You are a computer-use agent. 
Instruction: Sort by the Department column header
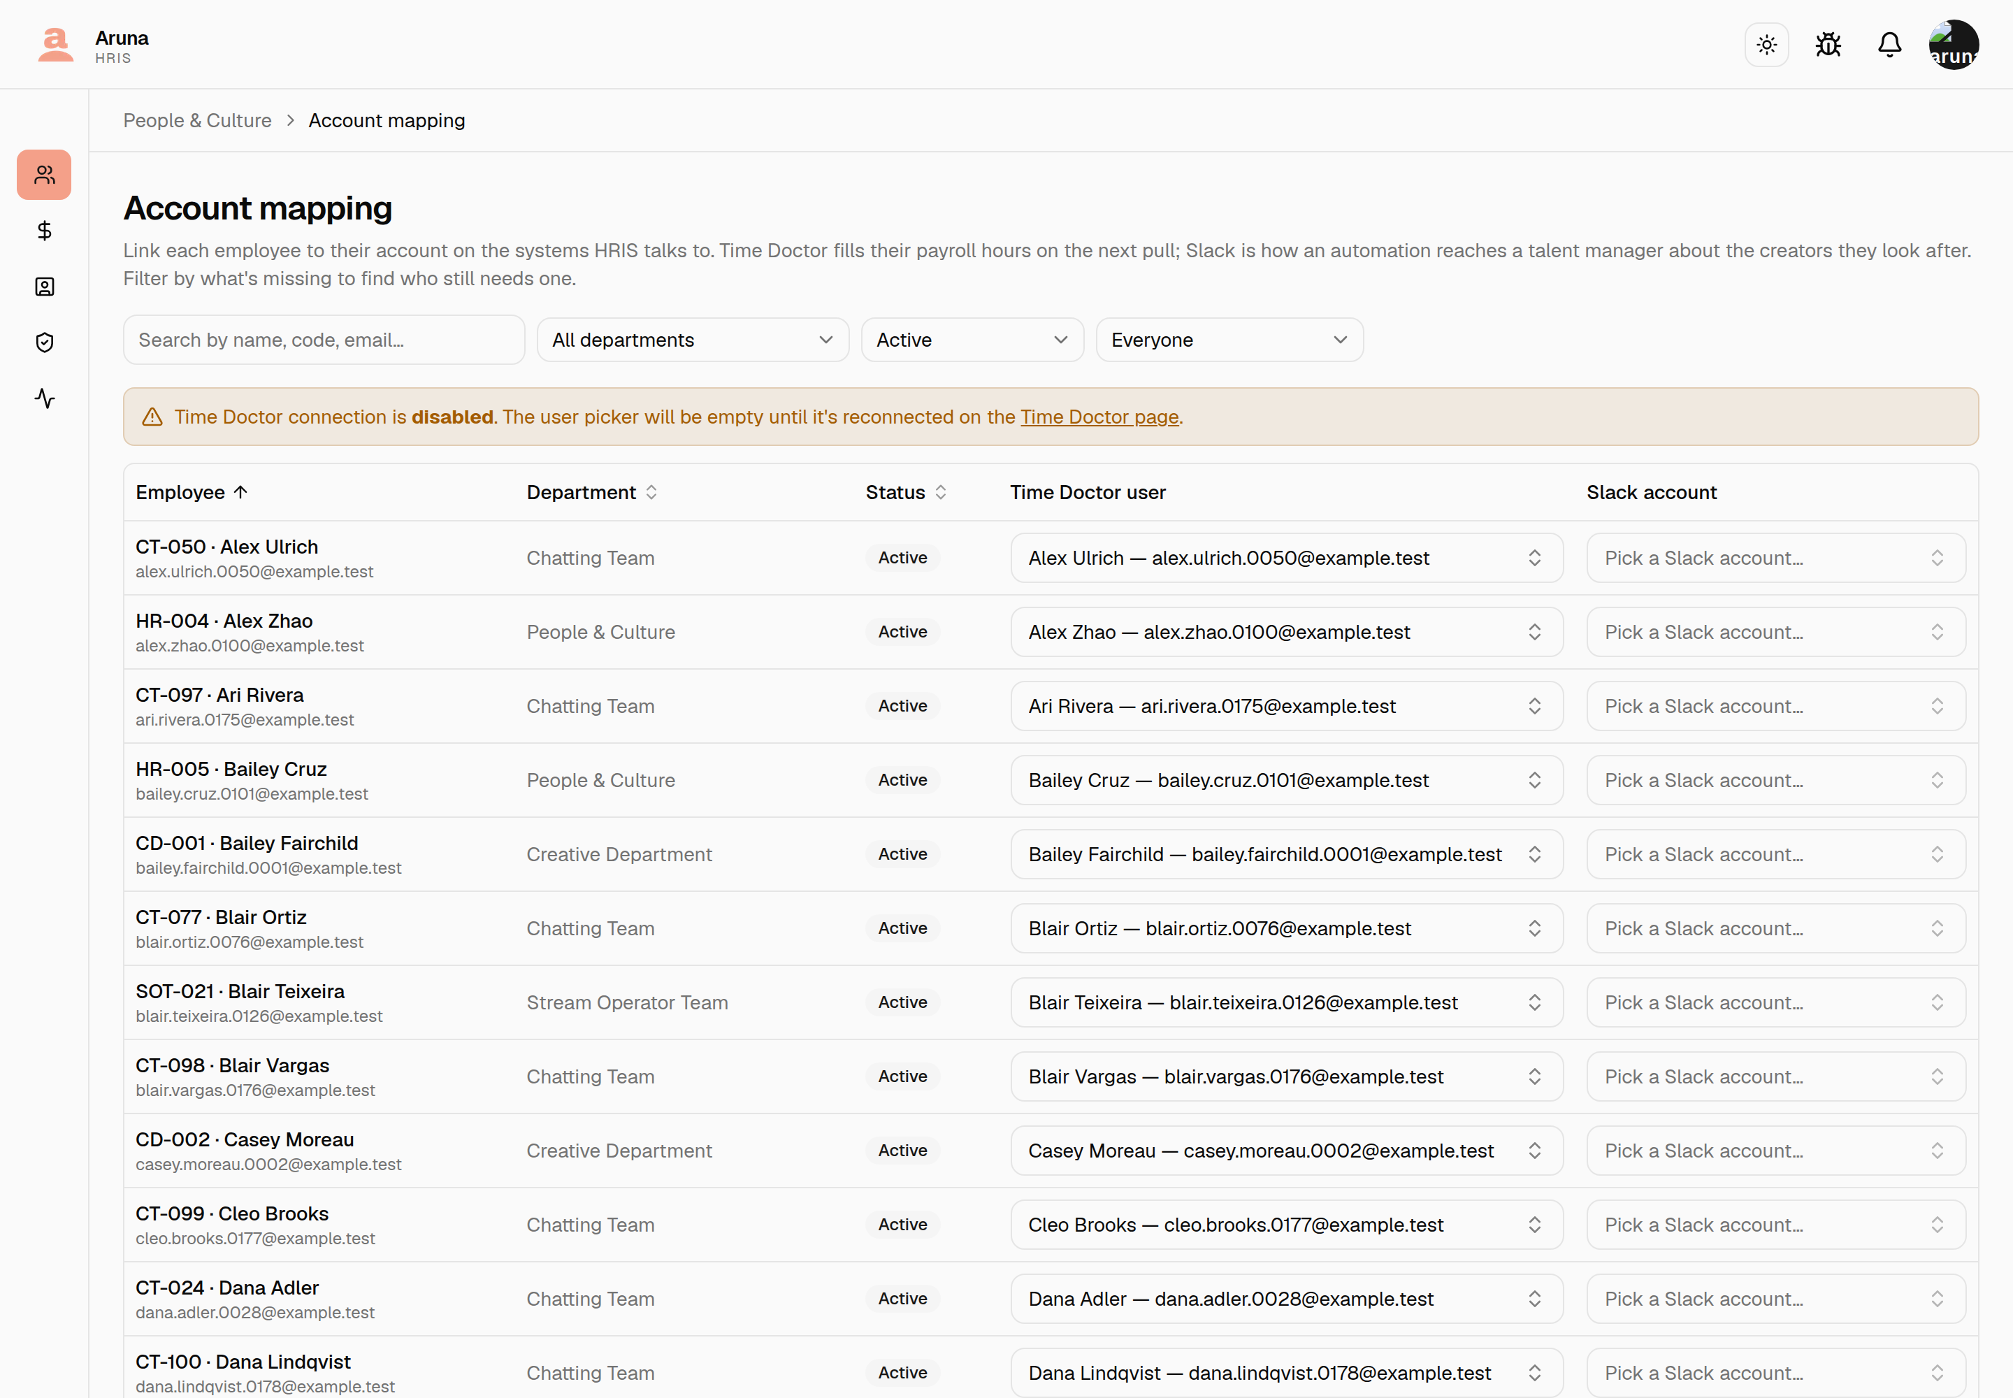[x=592, y=492]
